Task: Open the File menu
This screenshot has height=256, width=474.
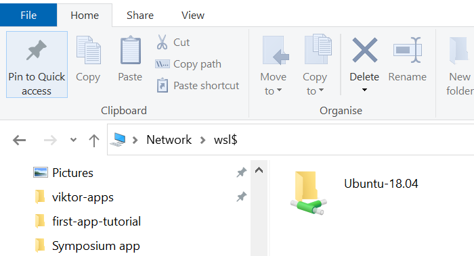Action: (x=28, y=15)
